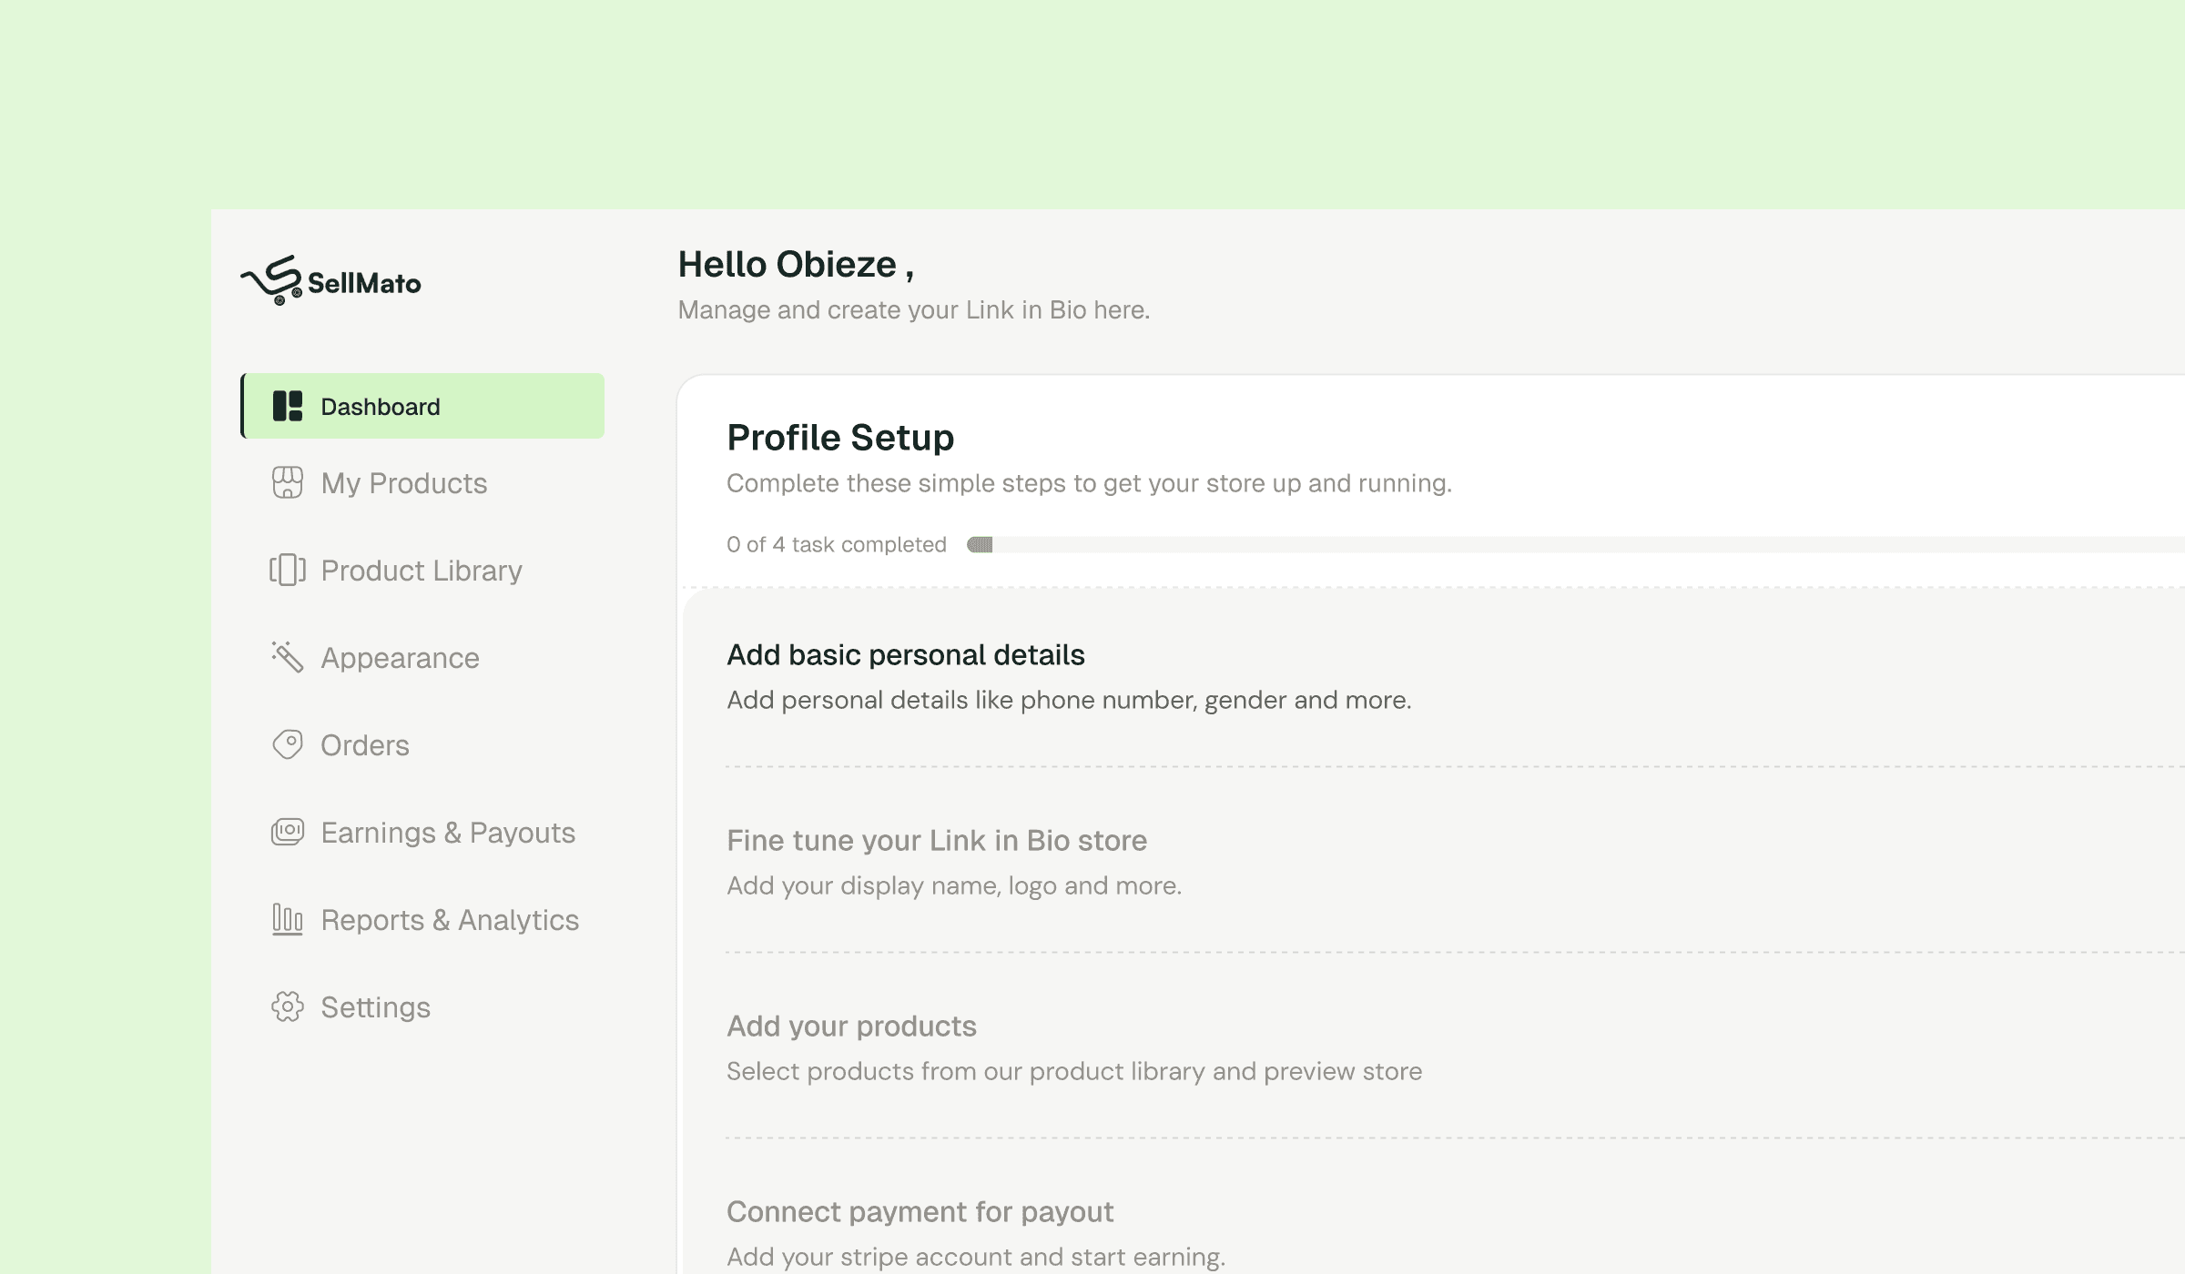Click the Product Library carousel icon
Viewport: 2185px width, 1274px height.
[x=288, y=570]
